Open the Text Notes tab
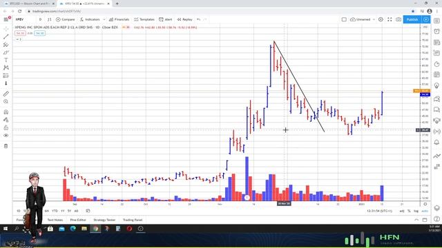Viewport: 442px width, 248px height. point(55,220)
